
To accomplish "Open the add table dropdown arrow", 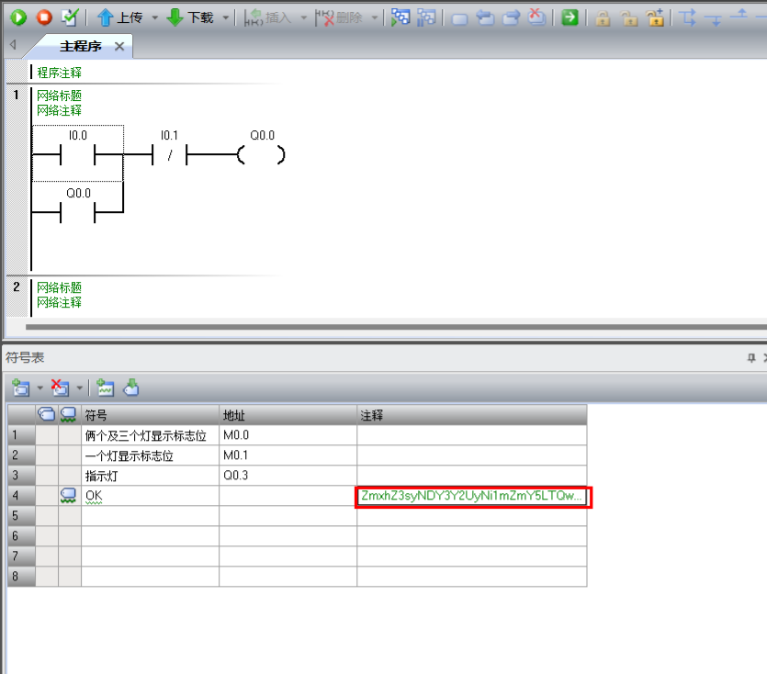I will 40,388.
